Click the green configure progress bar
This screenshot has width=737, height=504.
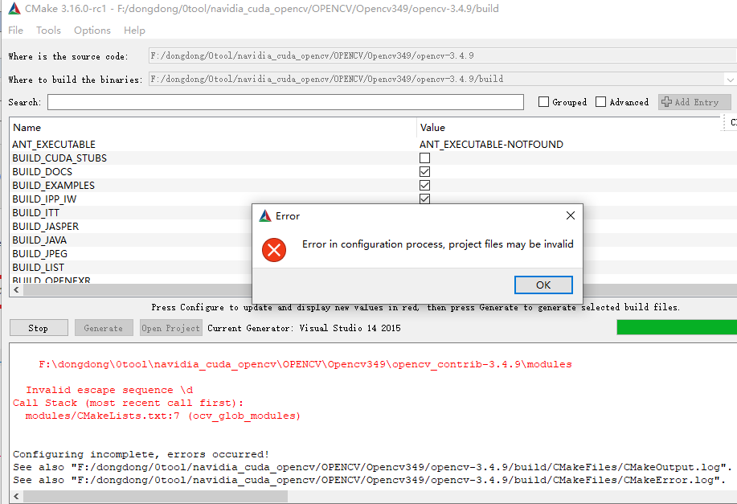(x=677, y=327)
